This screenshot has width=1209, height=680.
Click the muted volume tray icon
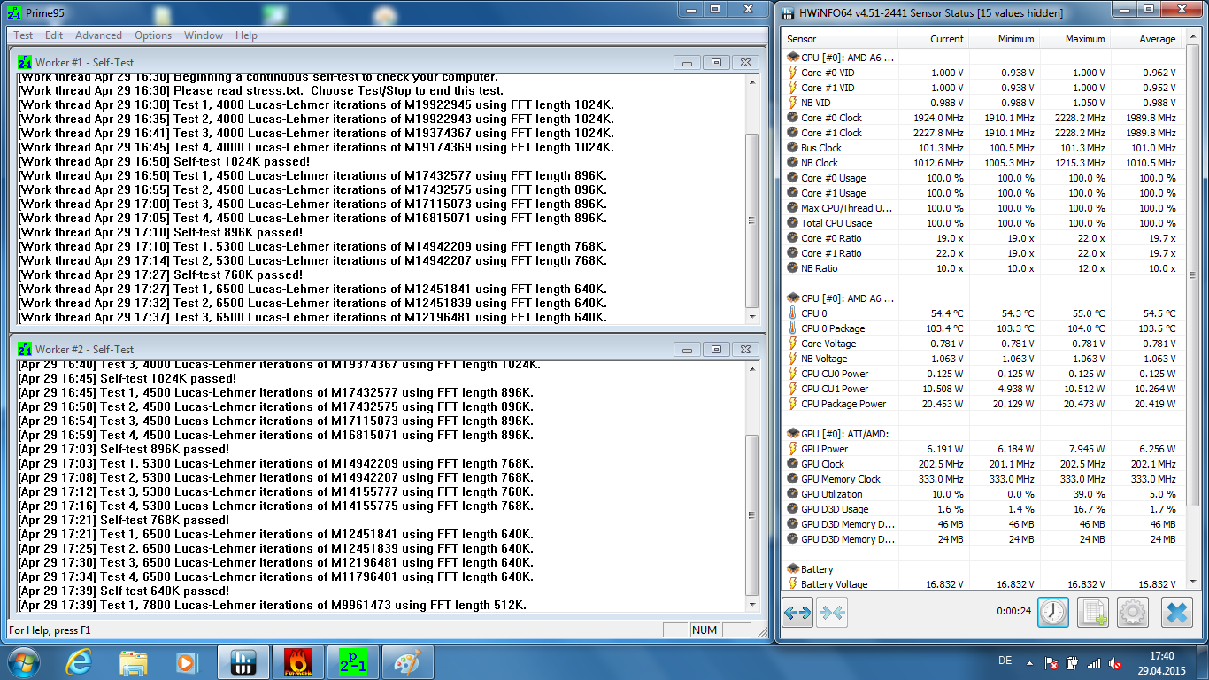point(1116,662)
